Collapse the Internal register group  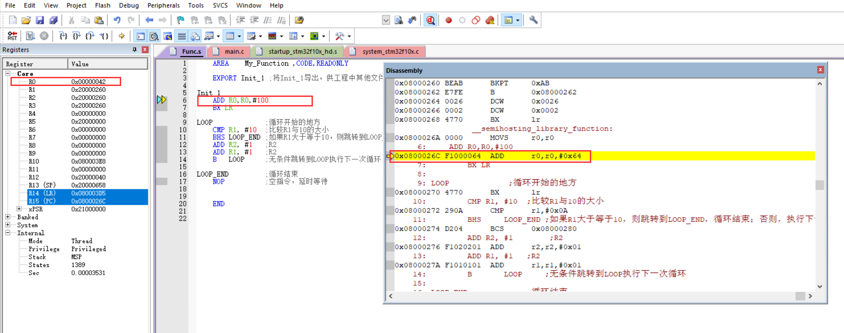(x=8, y=233)
